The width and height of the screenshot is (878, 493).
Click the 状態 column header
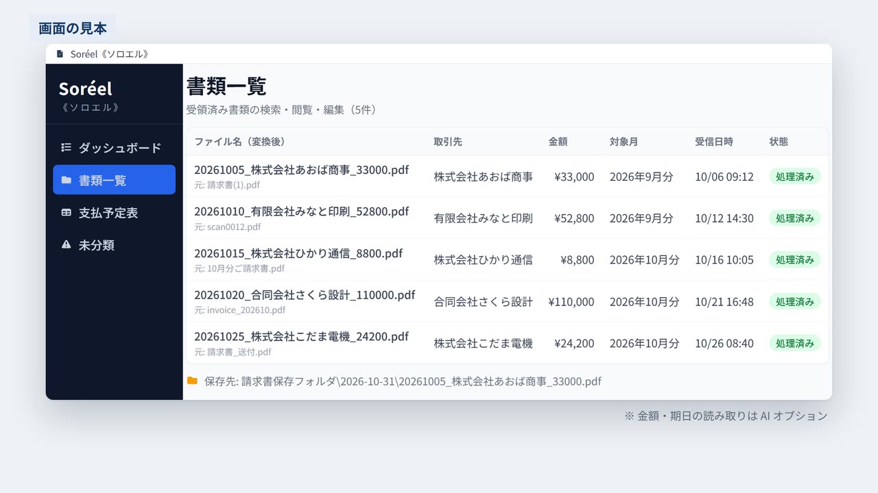pyautogui.click(x=779, y=142)
